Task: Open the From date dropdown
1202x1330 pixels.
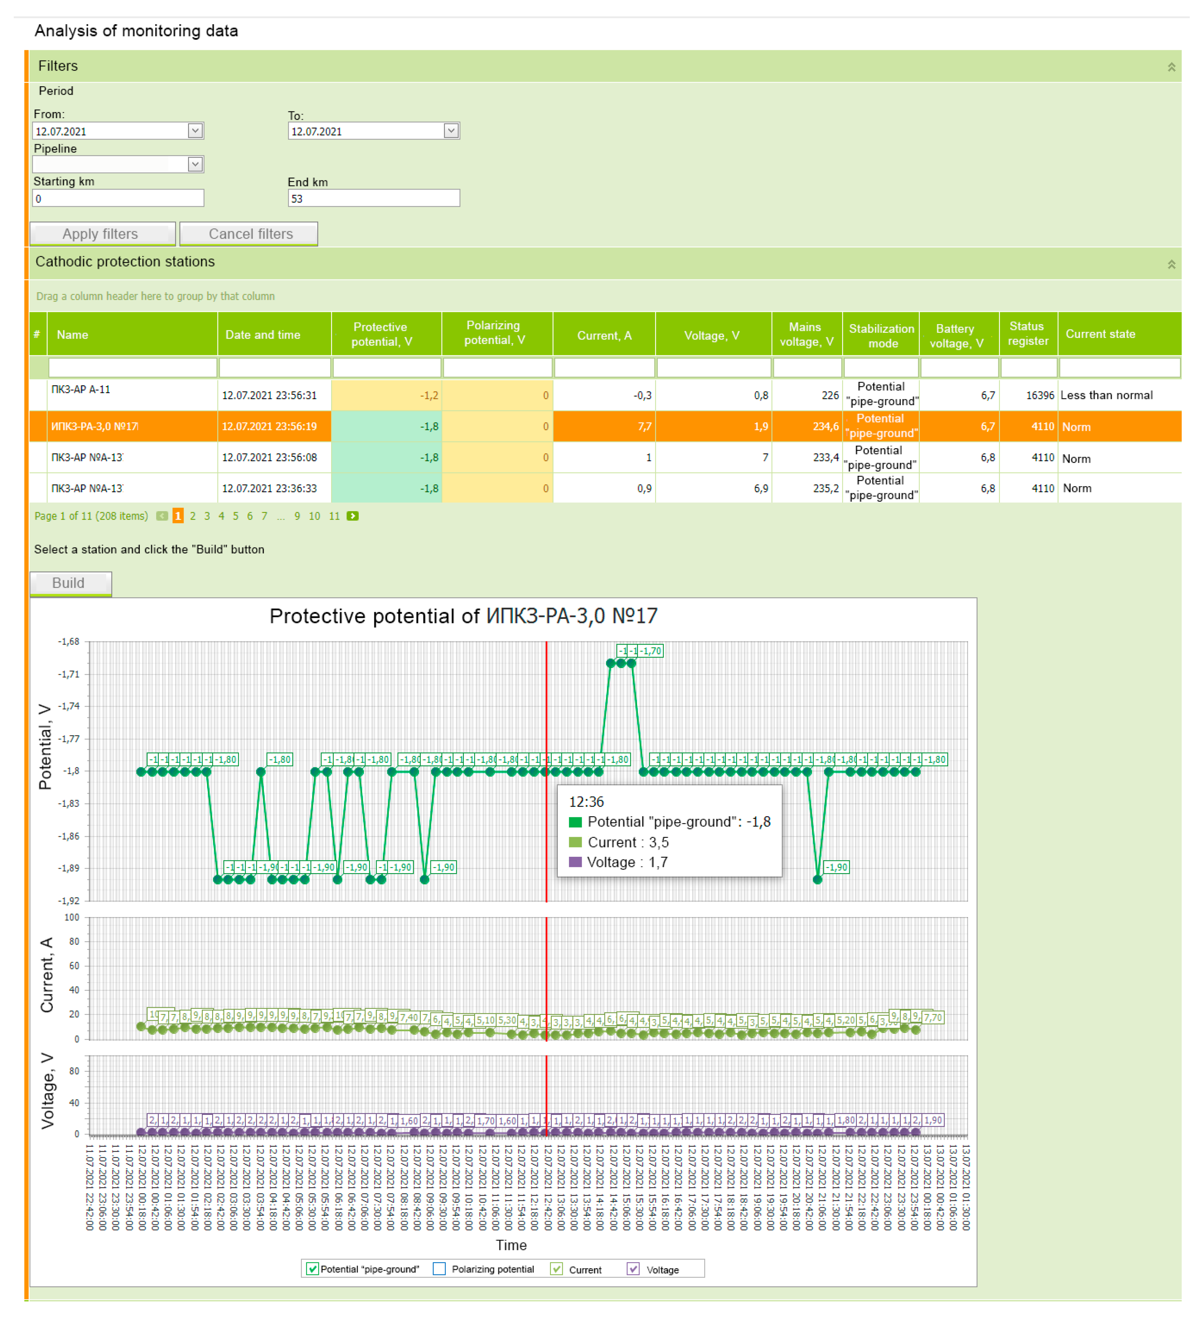Action: [x=195, y=130]
